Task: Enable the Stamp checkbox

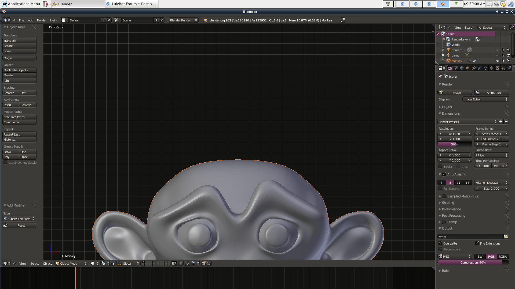Action: (444, 222)
